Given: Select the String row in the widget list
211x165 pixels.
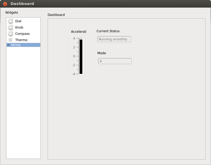Looking at the screenshot, I should [23, 45].
